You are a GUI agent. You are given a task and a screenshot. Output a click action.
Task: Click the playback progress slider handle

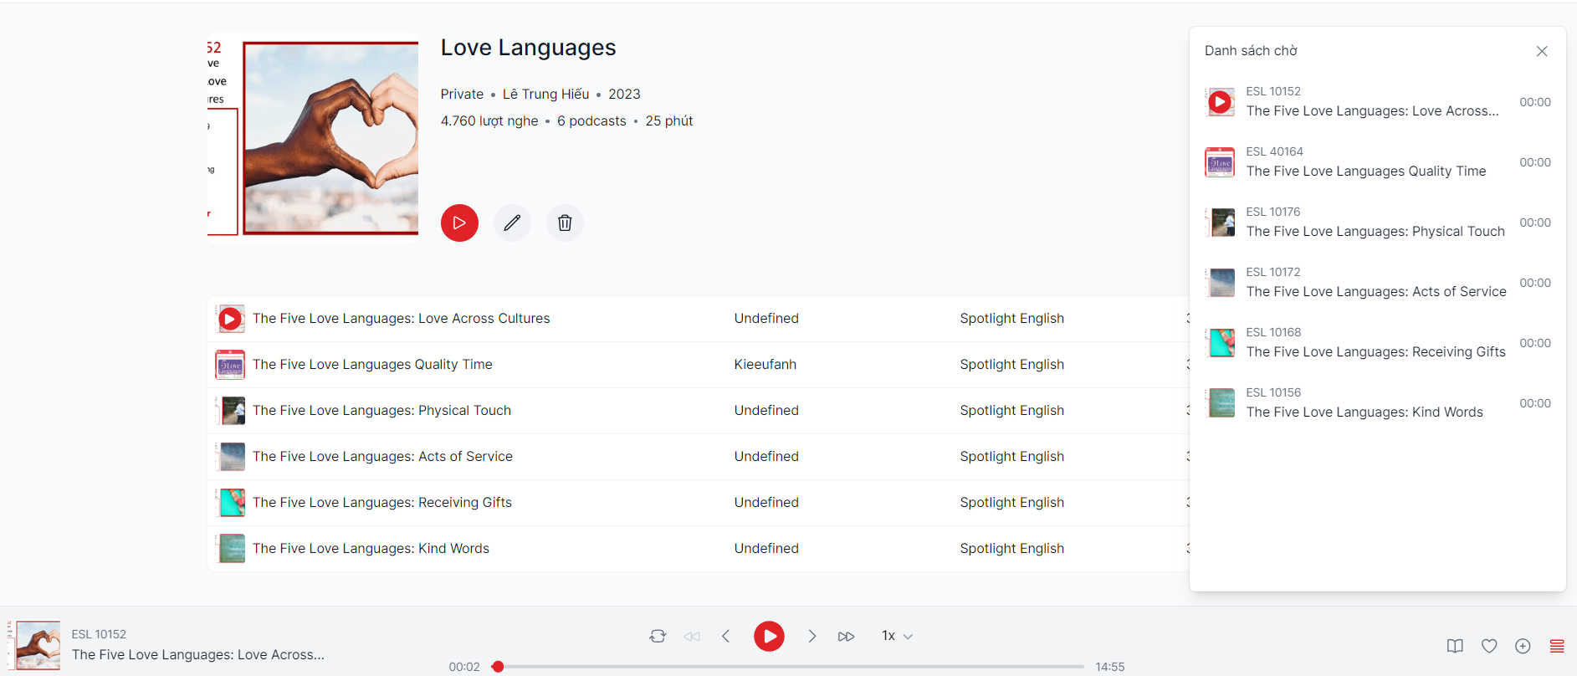(x=498, y=667)
